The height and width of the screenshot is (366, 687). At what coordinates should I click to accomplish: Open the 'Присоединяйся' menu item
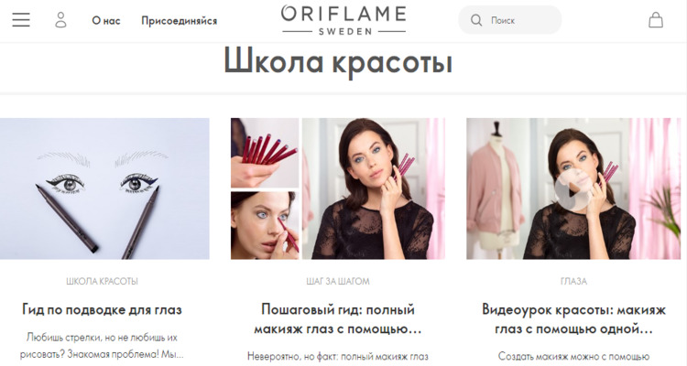coord(180,20)
